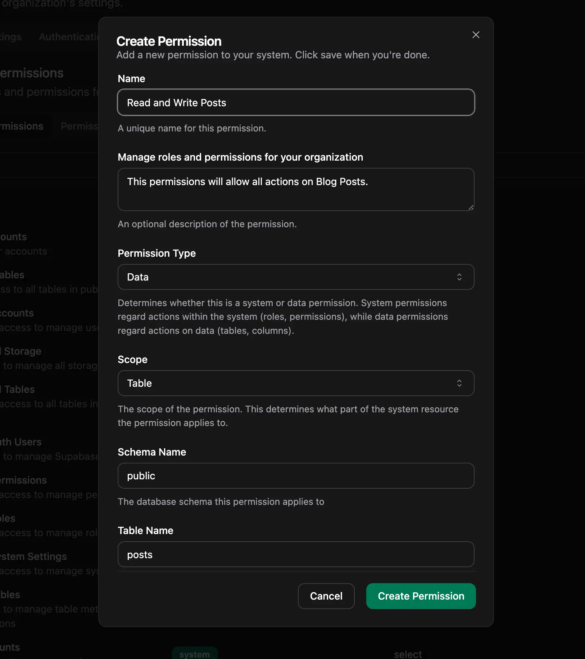585x659 pixels.
Task: Select the Permissions tab in the background
Action: [x=79, y=126]
